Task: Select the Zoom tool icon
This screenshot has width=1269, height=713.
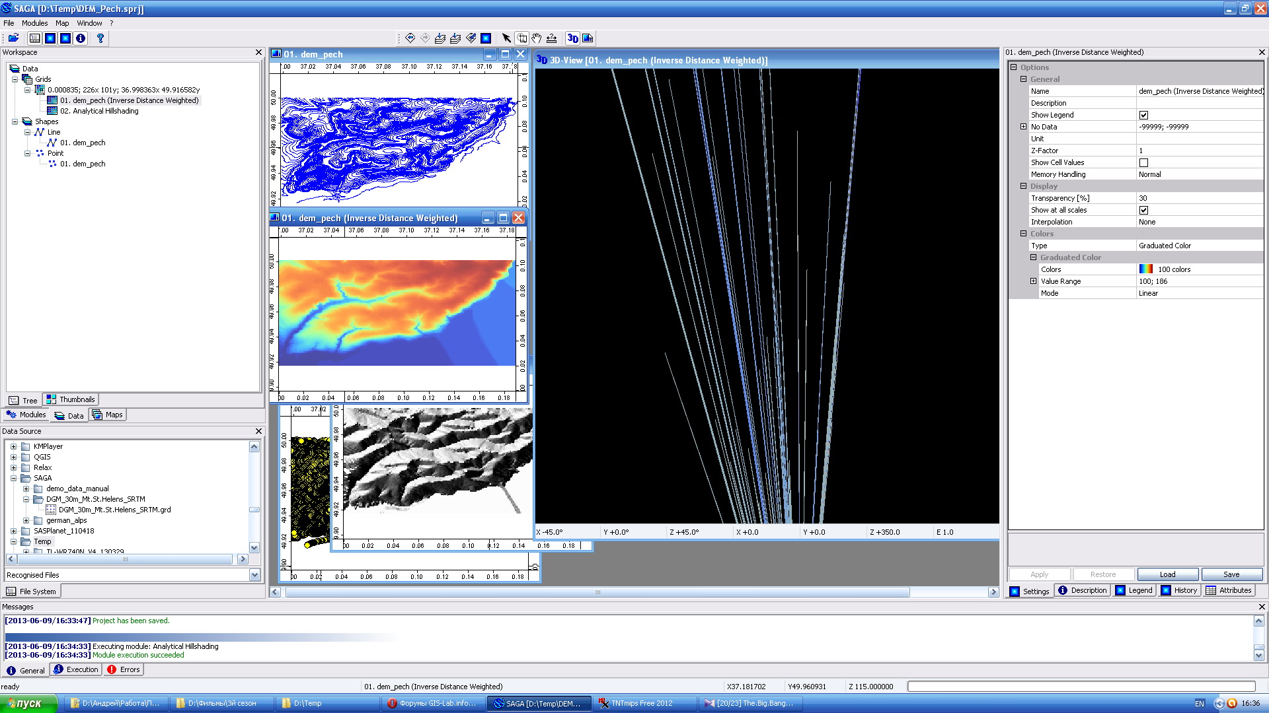Action: [521, 38]
